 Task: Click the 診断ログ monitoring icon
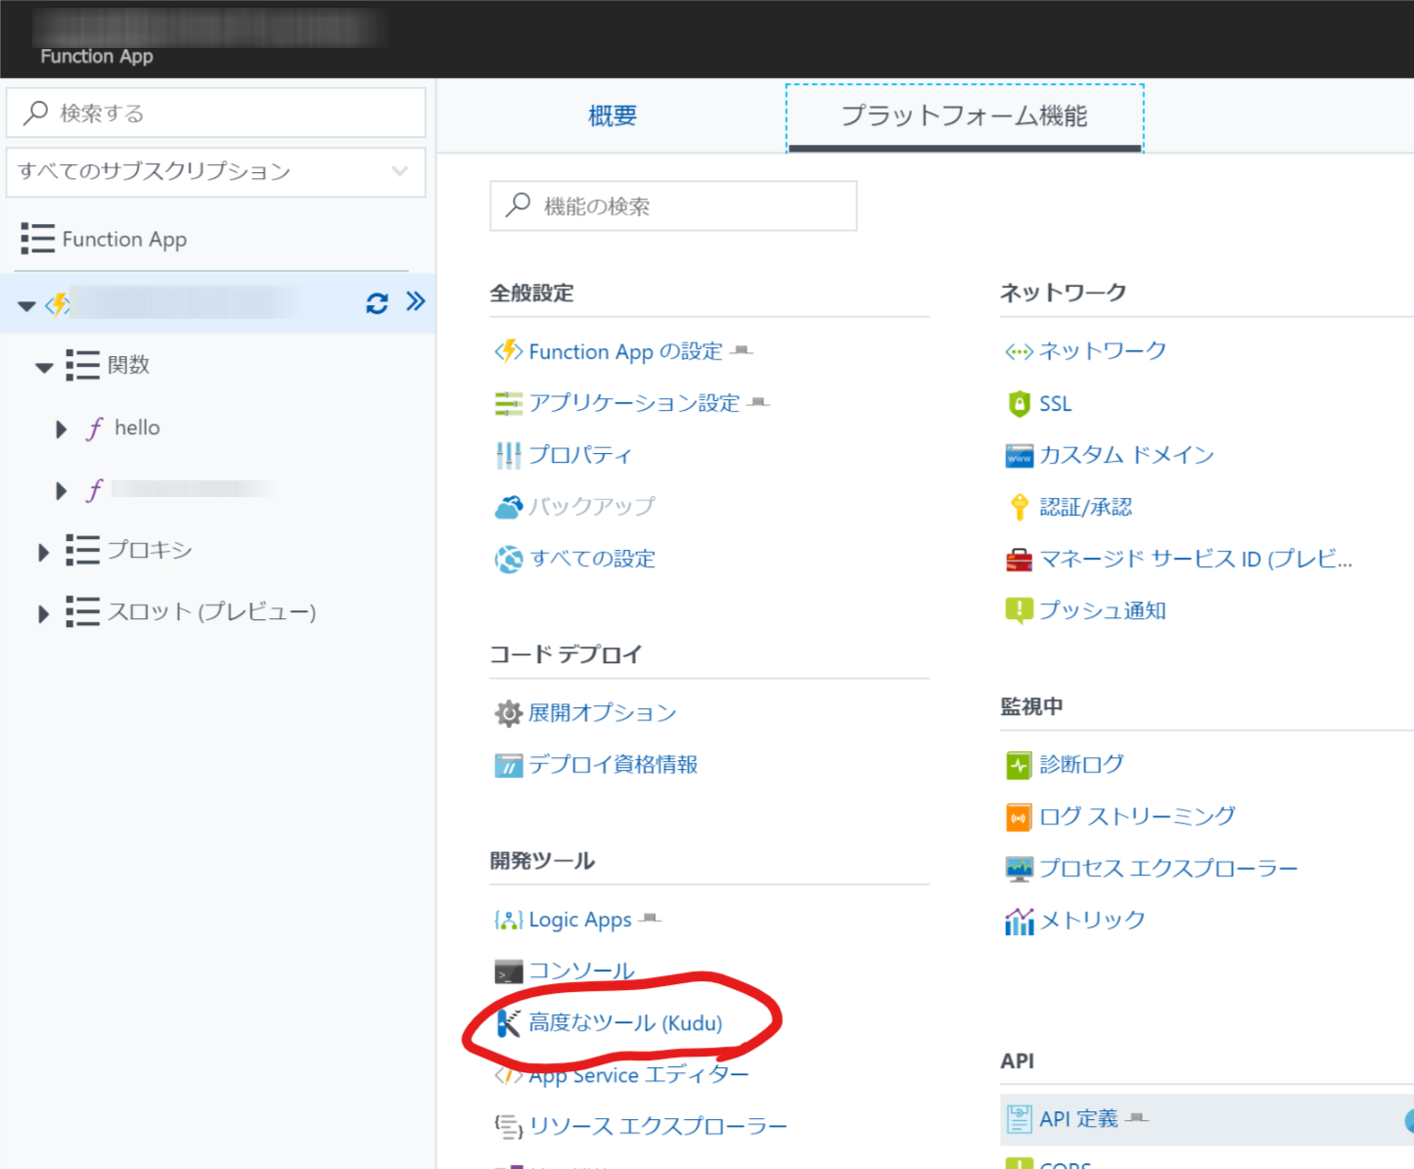[x=1018, y=764]
